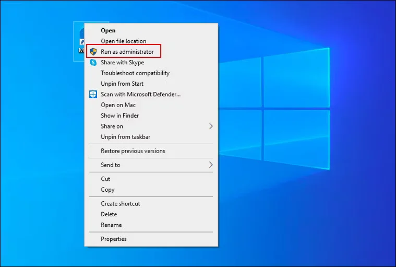Select Open file location

tap(123, 41)
